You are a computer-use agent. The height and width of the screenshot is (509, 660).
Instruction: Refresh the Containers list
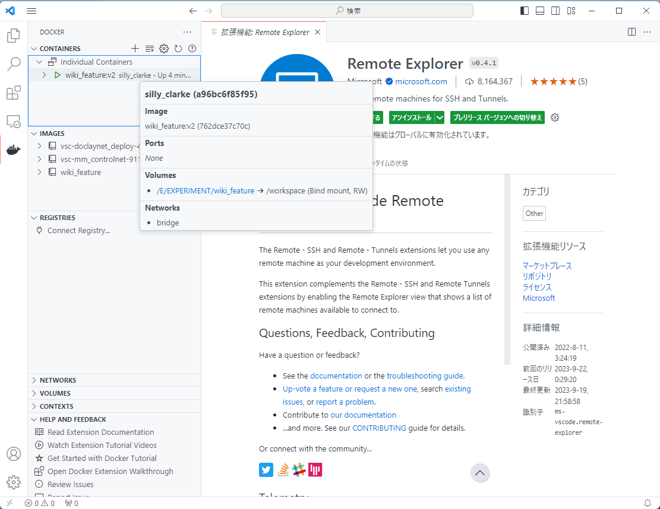178,49
